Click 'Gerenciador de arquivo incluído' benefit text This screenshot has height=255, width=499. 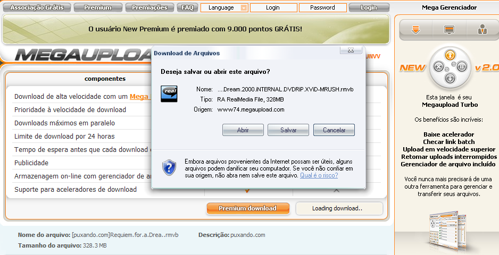coord(448,164)
